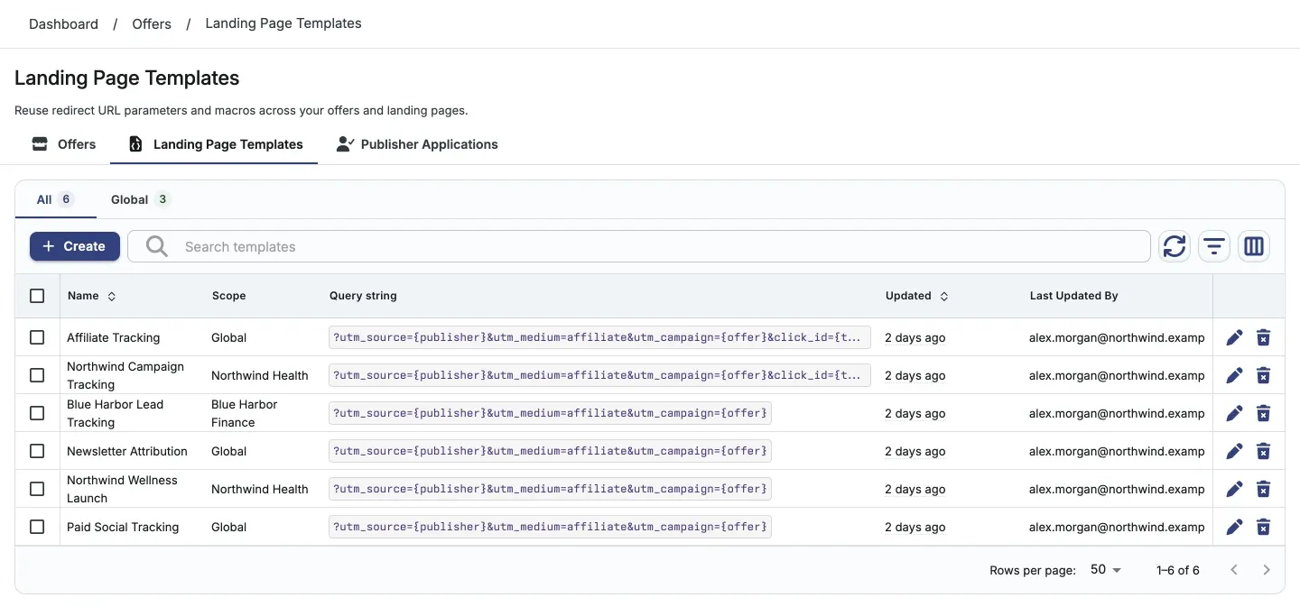Click the Newsletter Attribution name
1300x607 pixels.
coord(127,451)
